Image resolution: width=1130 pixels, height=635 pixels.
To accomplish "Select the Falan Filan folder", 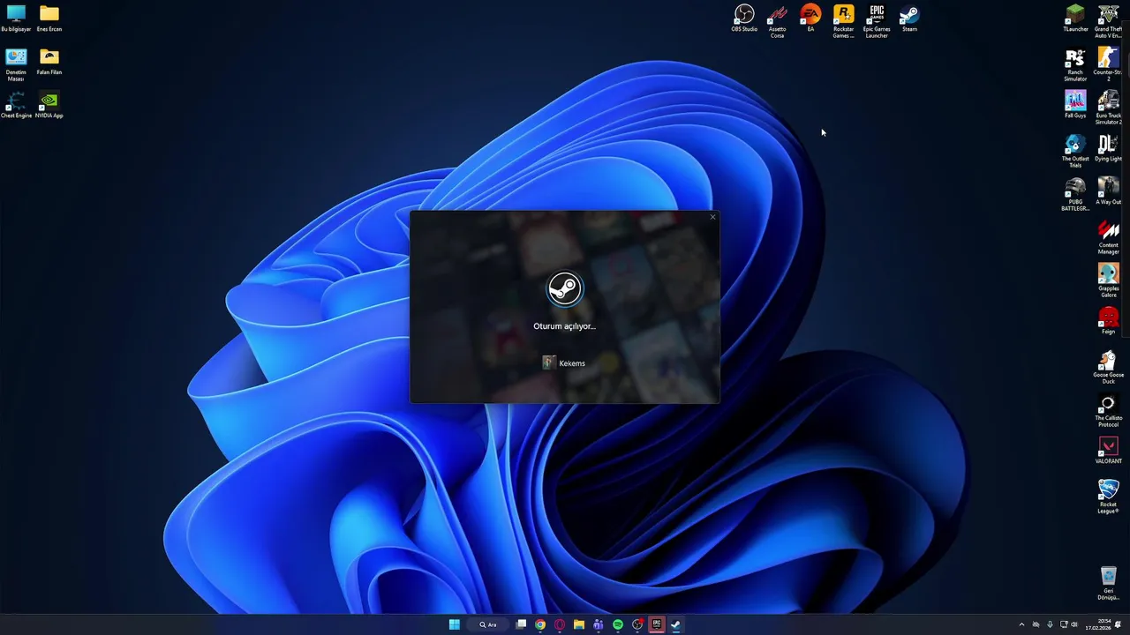I will pyautogui.click(x=49, y=62).
